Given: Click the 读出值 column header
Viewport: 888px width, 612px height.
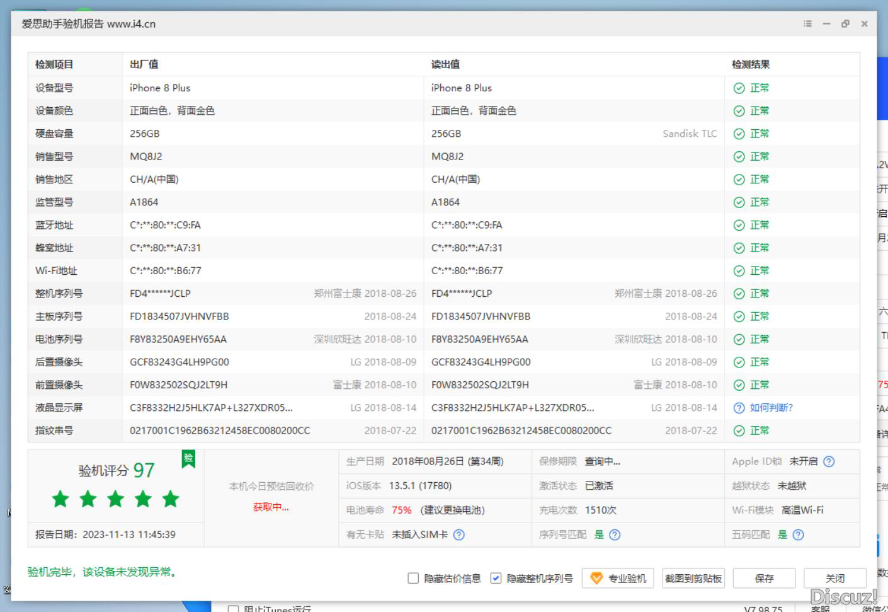Looking at the screenshot, I should pyautogui.click(x=445, y=64).
